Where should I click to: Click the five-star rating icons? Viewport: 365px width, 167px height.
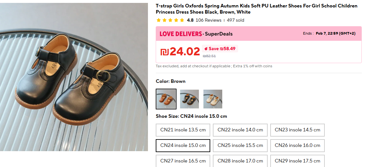click(x=170, y=20)
